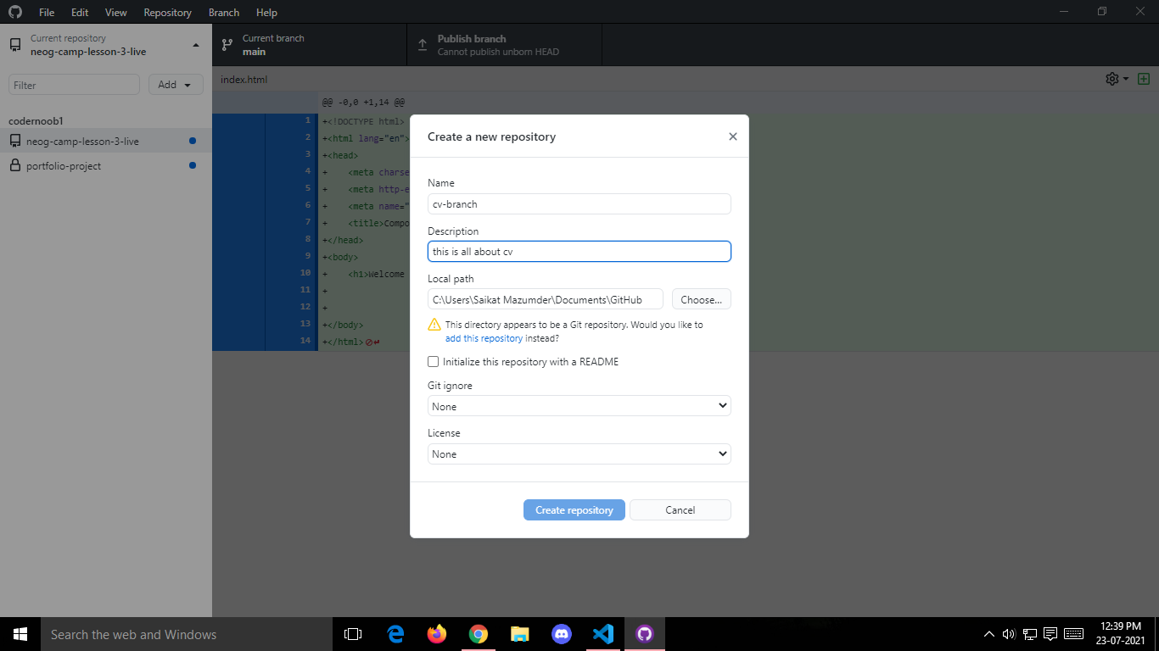Click the repository Filter box
Image resolution: width=1159 pixels, height=651 pixels.
(74, 85)
